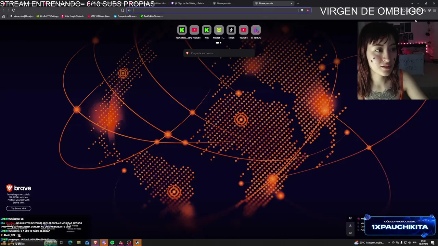438x246 pixels.
Task: Open the Mail app from the taskbar
Action: point(87,243)
